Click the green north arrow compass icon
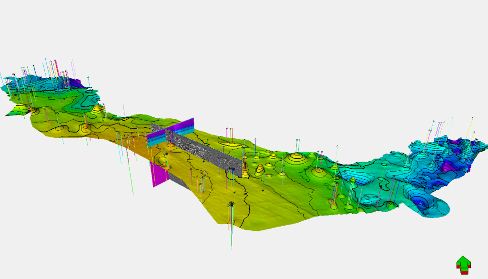Screen dimensions: 488x279 [463, 265]
